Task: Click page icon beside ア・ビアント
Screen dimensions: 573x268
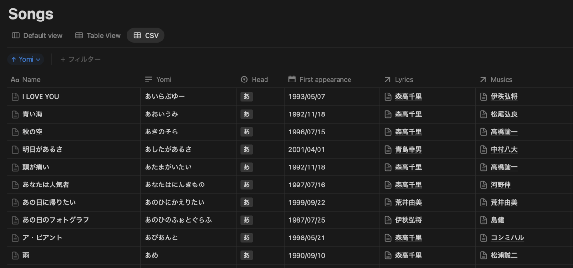Action: coord(15,237)
